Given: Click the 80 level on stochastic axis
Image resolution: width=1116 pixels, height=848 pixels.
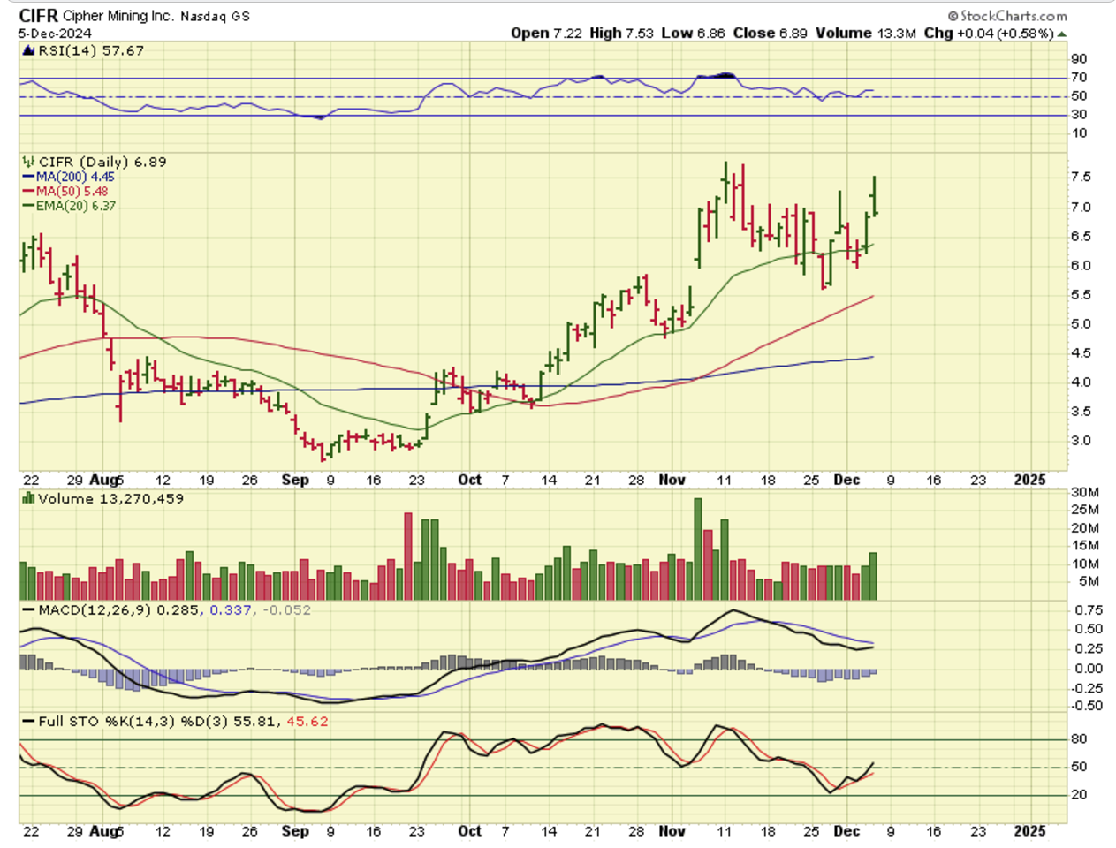Looking at the screenshot, I should 1079,738.
